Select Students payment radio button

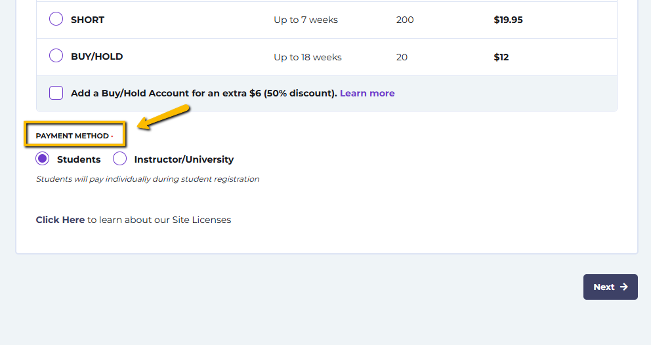click(x=43, y=159)
